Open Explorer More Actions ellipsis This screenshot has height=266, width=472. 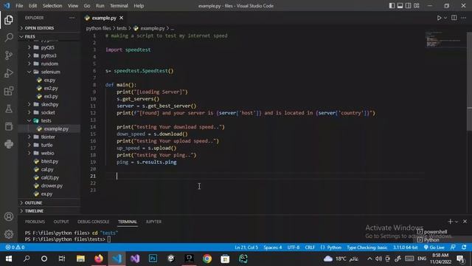point(72,18)
